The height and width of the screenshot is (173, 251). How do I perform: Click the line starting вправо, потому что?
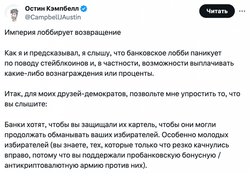click(113, 155)
